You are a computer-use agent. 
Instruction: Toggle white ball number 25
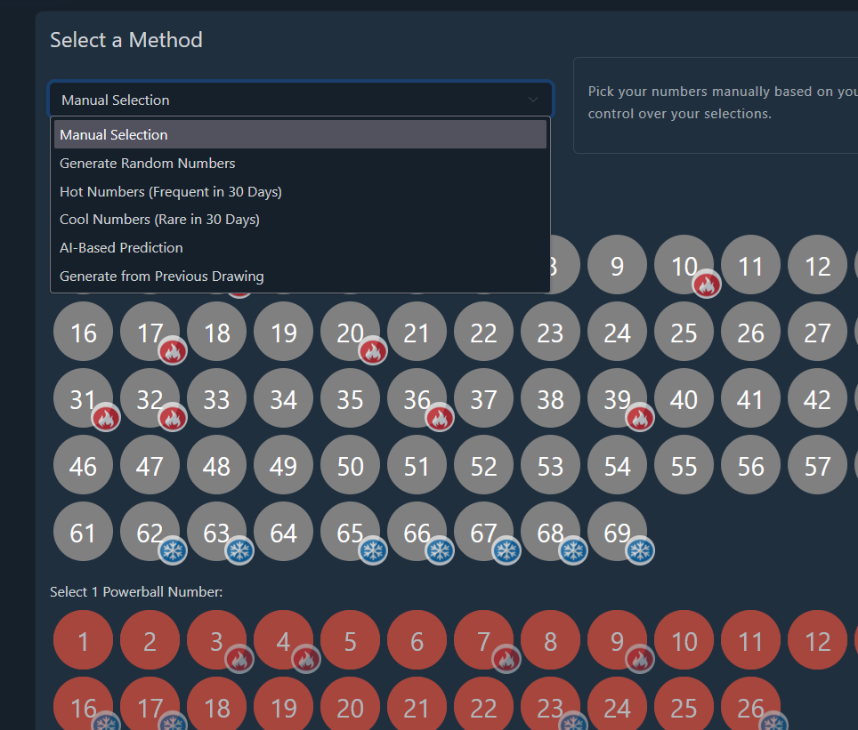click(684, 333)
